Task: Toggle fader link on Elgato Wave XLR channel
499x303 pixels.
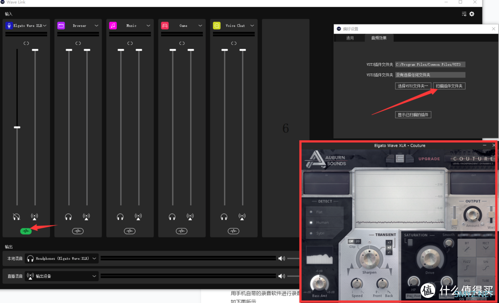Action: [x=26, y=43]
